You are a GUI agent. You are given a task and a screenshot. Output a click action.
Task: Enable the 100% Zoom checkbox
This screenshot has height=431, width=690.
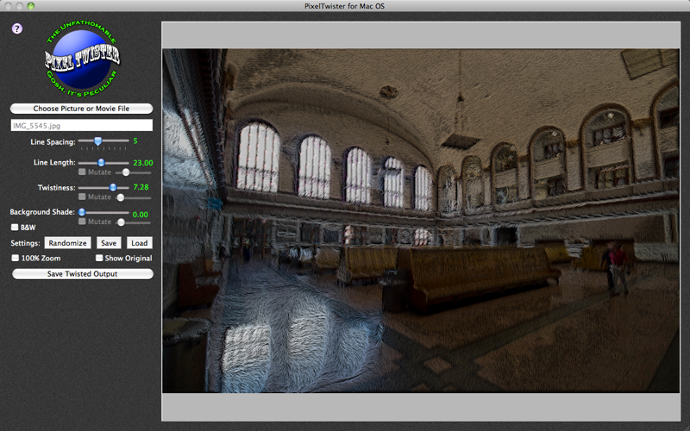16,258
